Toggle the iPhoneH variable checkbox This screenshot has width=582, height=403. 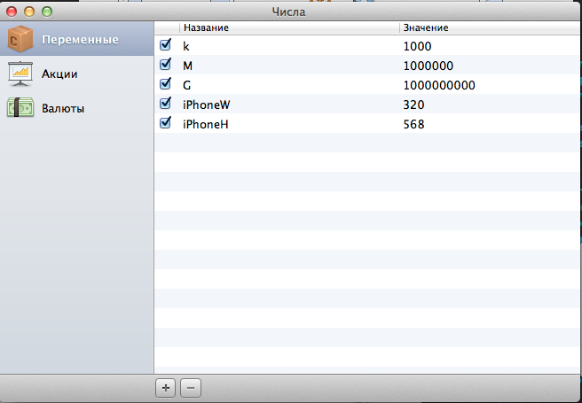pos(166,122)
